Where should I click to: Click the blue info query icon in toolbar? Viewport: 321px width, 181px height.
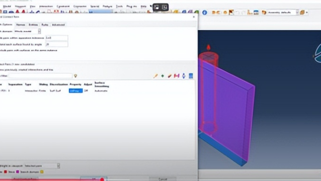click(x=205, y=13)
